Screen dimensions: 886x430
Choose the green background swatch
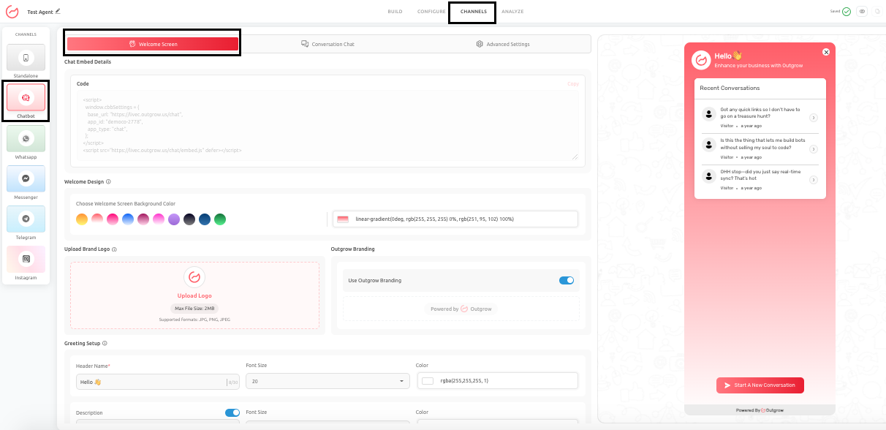220,219
